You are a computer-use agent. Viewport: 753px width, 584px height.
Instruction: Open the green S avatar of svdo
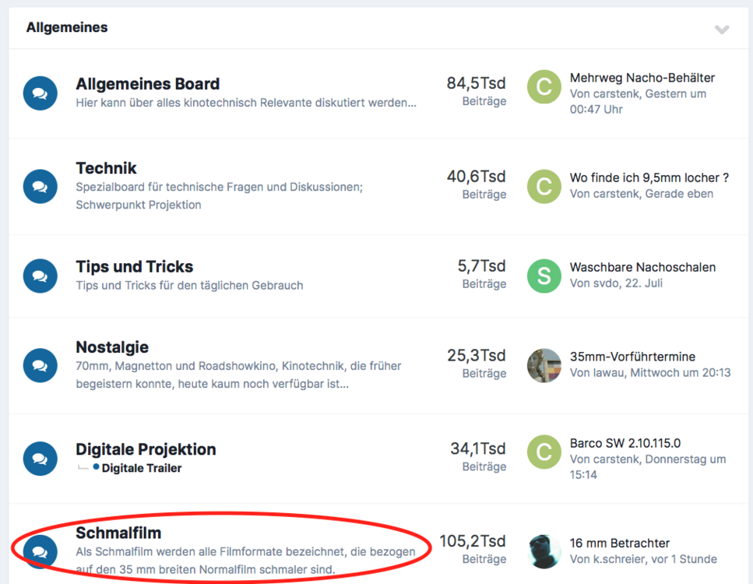544,276
